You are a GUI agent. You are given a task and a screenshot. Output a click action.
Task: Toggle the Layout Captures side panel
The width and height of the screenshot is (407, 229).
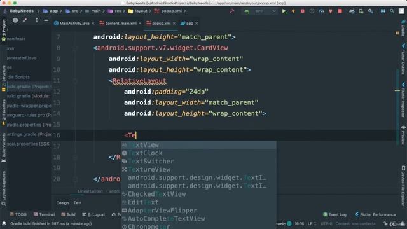(x=4, y=189)
